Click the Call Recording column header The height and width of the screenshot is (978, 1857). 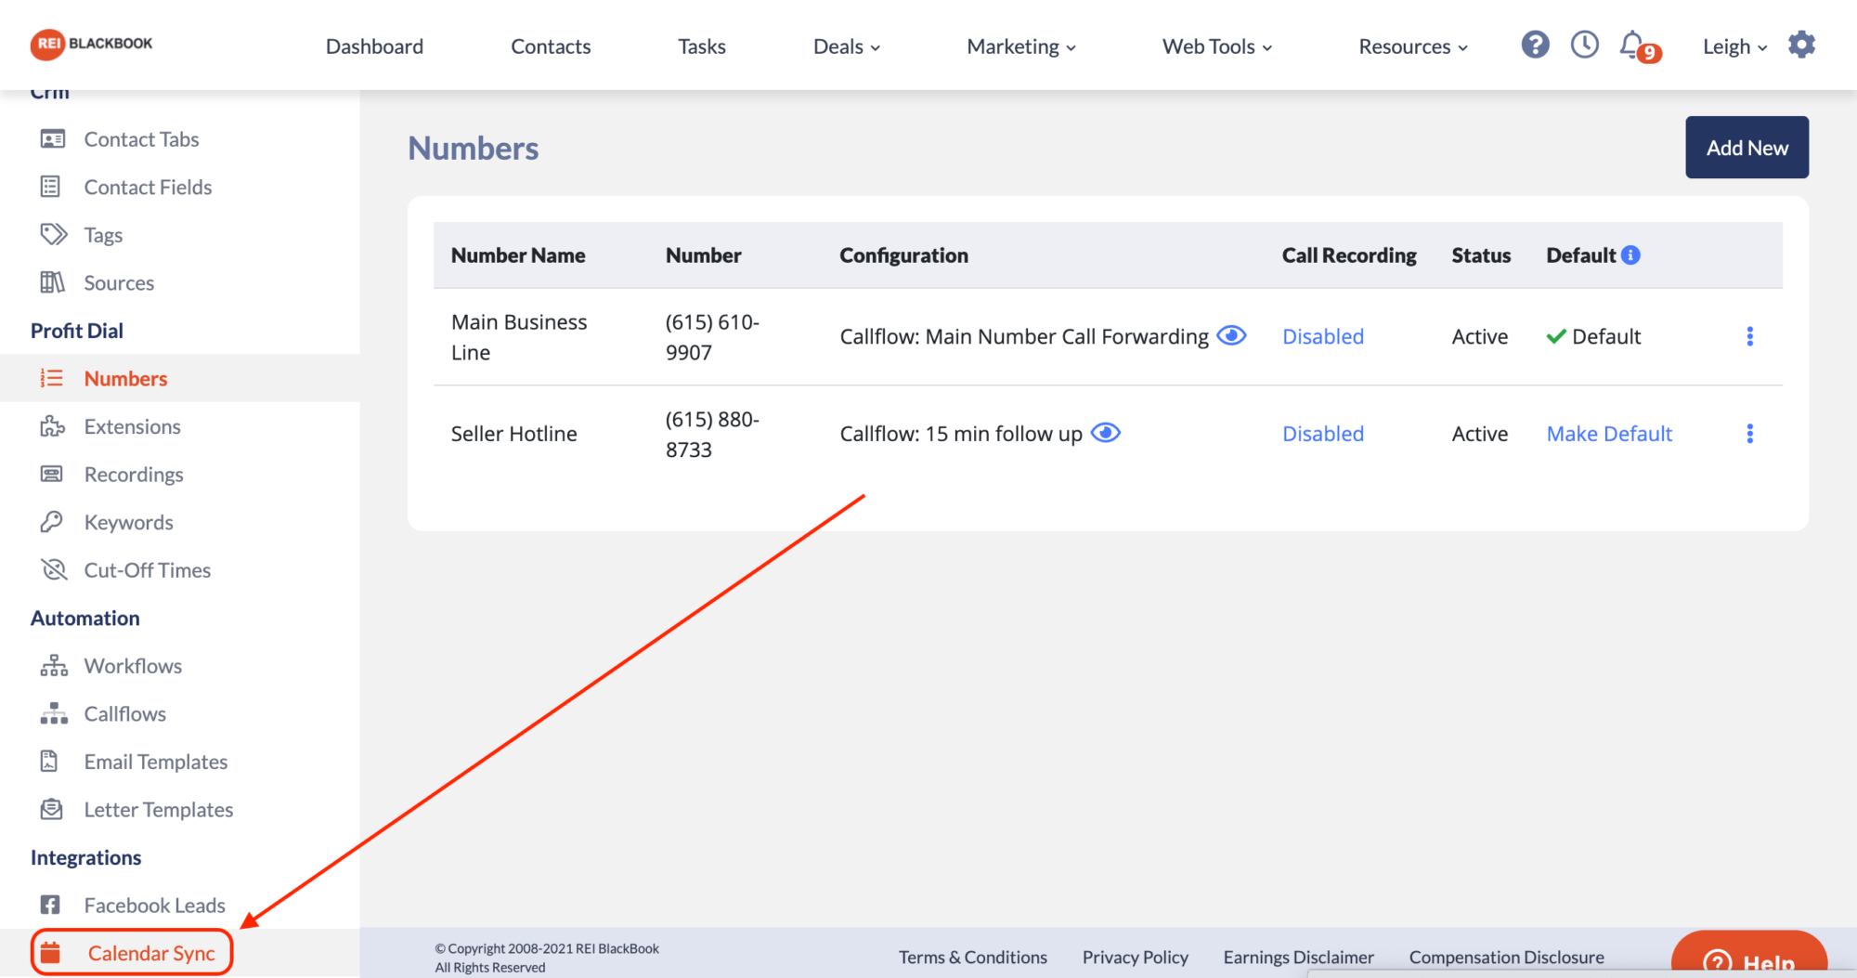[x=1349, y=255]
